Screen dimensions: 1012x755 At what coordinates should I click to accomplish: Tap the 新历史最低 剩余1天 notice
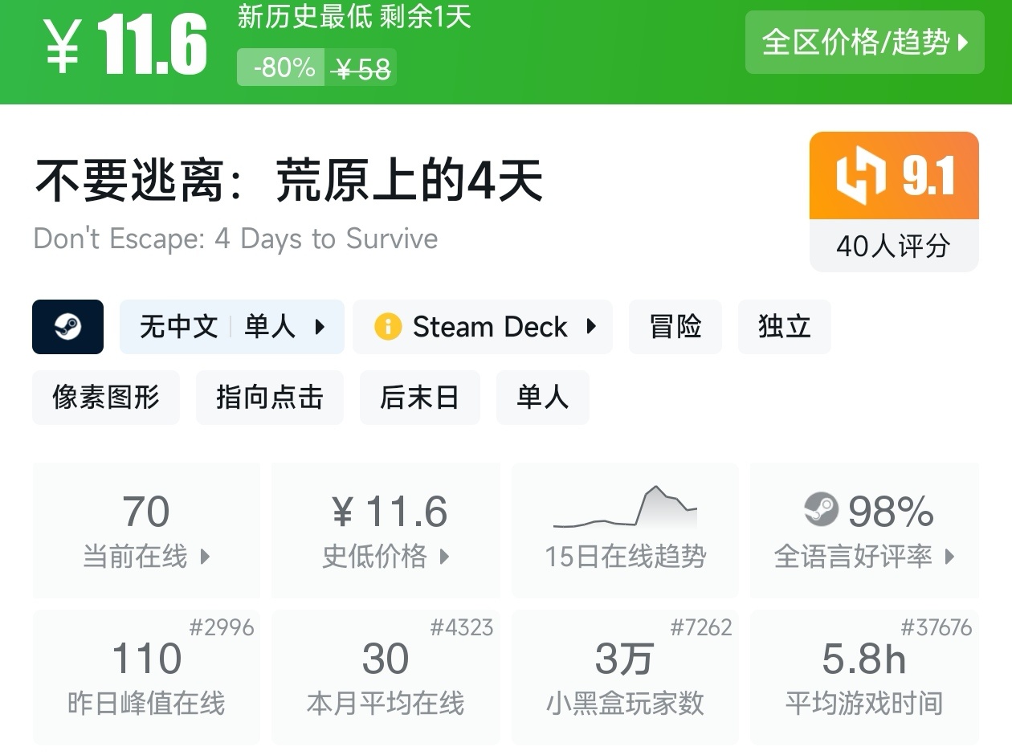click(x=354, y=17)
